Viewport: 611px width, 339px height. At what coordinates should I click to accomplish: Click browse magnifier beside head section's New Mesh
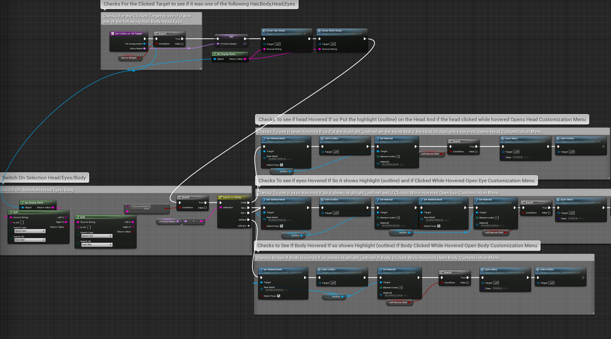pos(291,159)
